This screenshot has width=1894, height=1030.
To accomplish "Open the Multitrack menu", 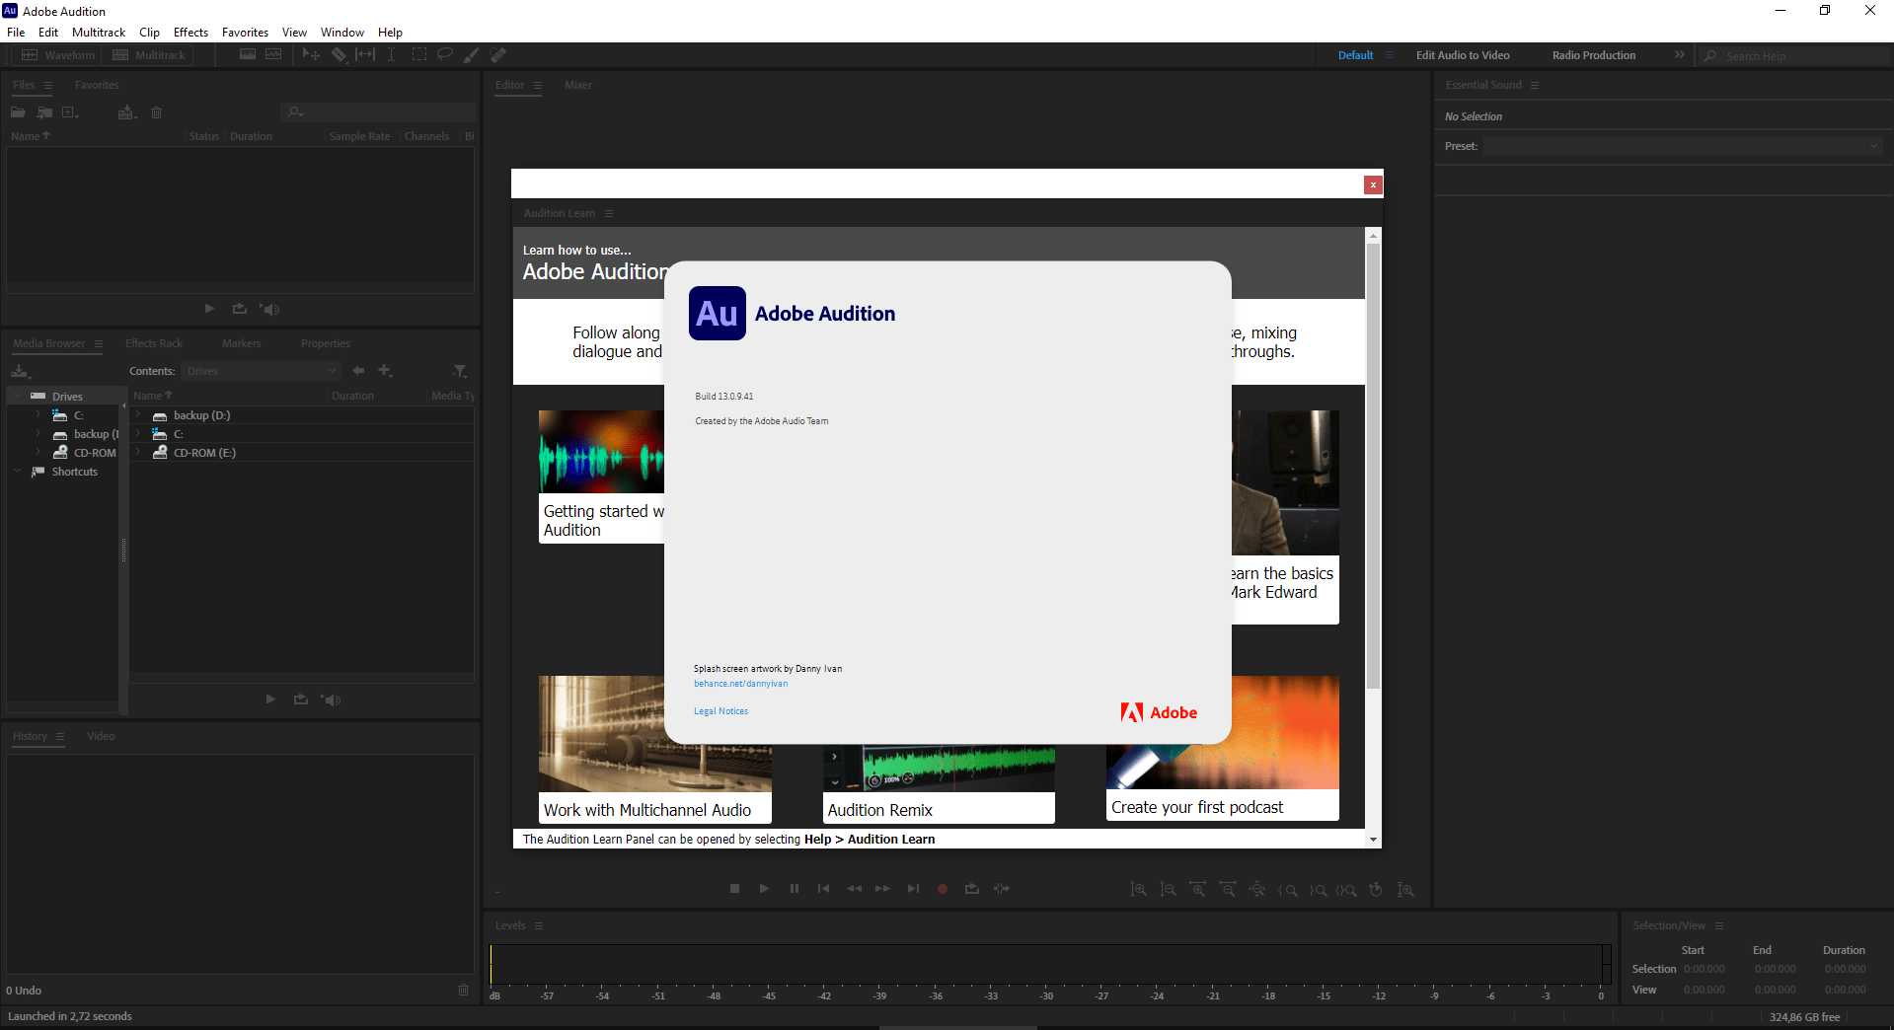I will pyautogui.click(x=99, y=33).
